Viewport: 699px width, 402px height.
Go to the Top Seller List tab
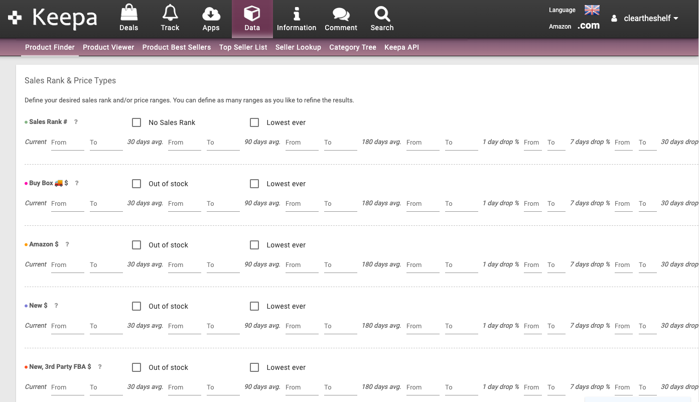click(x=243, y=47)
